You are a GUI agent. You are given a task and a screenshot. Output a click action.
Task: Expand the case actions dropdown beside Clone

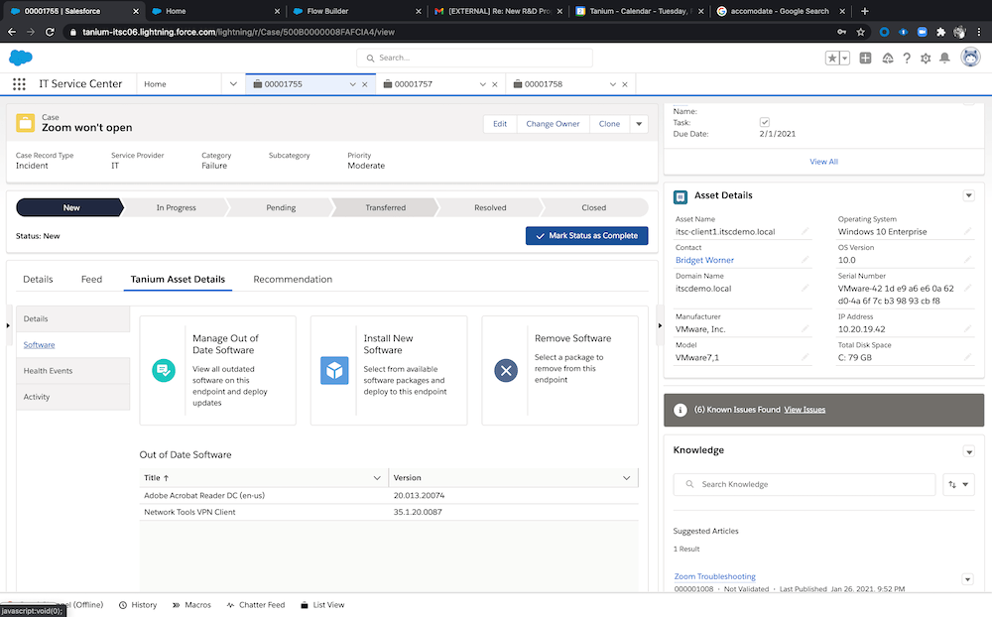(639, 124)
